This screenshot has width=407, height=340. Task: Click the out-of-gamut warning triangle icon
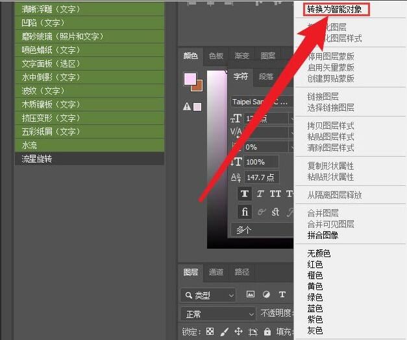(x=187, y=106)
